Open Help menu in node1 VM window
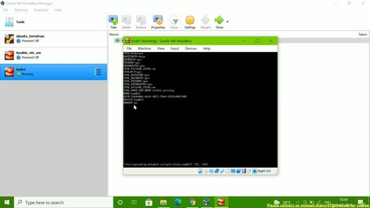Viewport: 370px width, 208px height. 207,49
